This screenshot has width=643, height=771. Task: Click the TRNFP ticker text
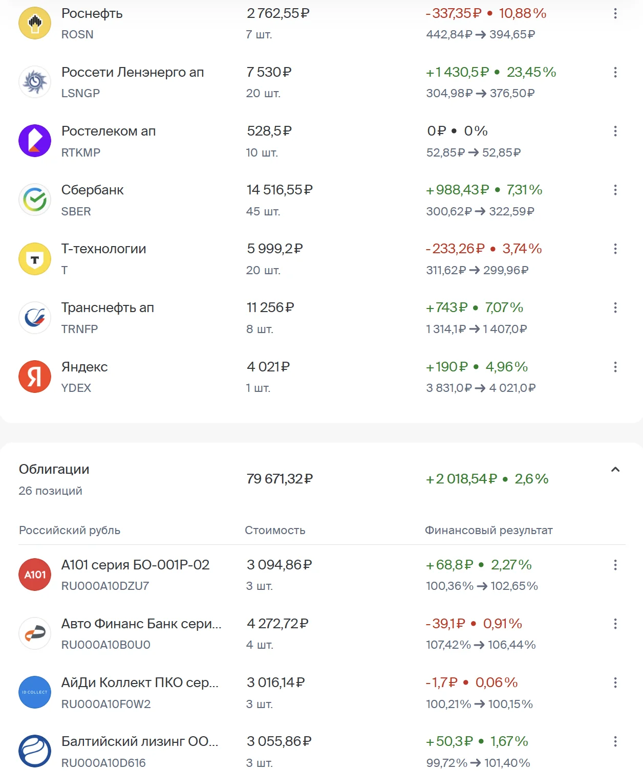79,329
